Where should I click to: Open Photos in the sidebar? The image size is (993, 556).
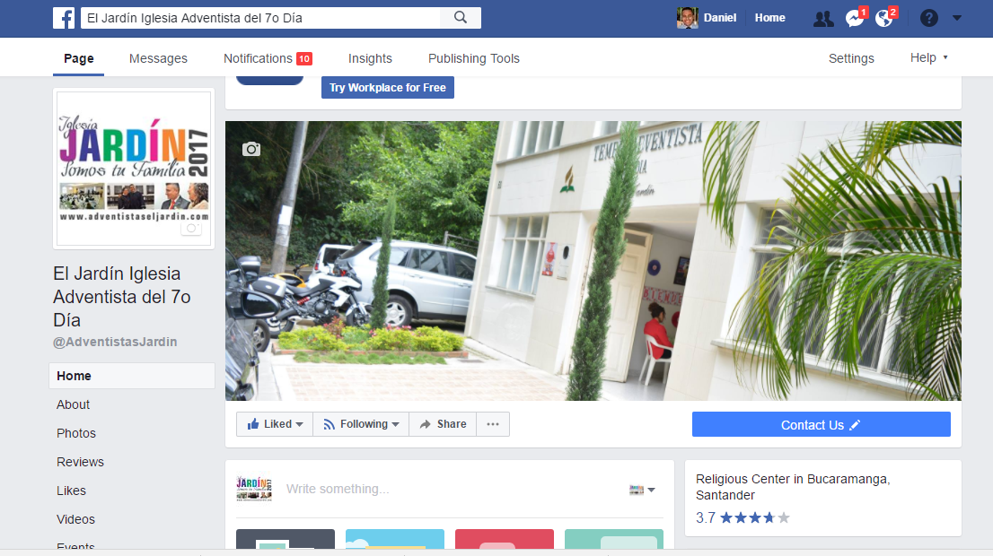pos(76,433)
